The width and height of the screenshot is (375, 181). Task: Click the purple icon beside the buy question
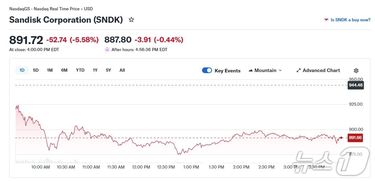[326, 20]
